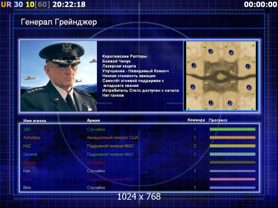This screenshot has width=278, height=208.
Task: Click the 00:00:00 timer at top right
Action: point(260,5)
